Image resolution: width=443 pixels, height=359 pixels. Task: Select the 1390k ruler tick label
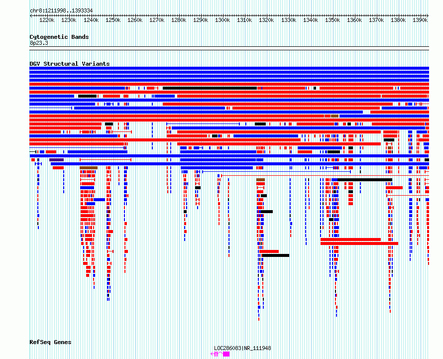coord(420,20)
